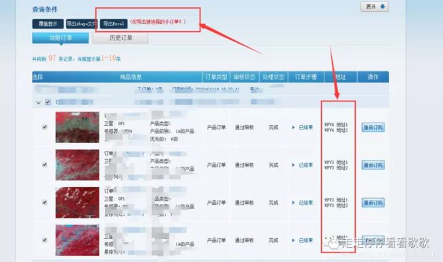Click the 选择 column header
This screenshot has width=443, height=262.
tap(38, 77)
